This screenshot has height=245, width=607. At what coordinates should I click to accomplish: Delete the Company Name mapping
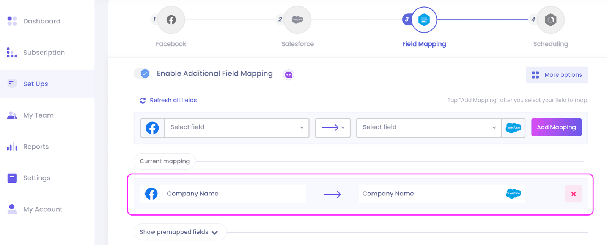573,194
